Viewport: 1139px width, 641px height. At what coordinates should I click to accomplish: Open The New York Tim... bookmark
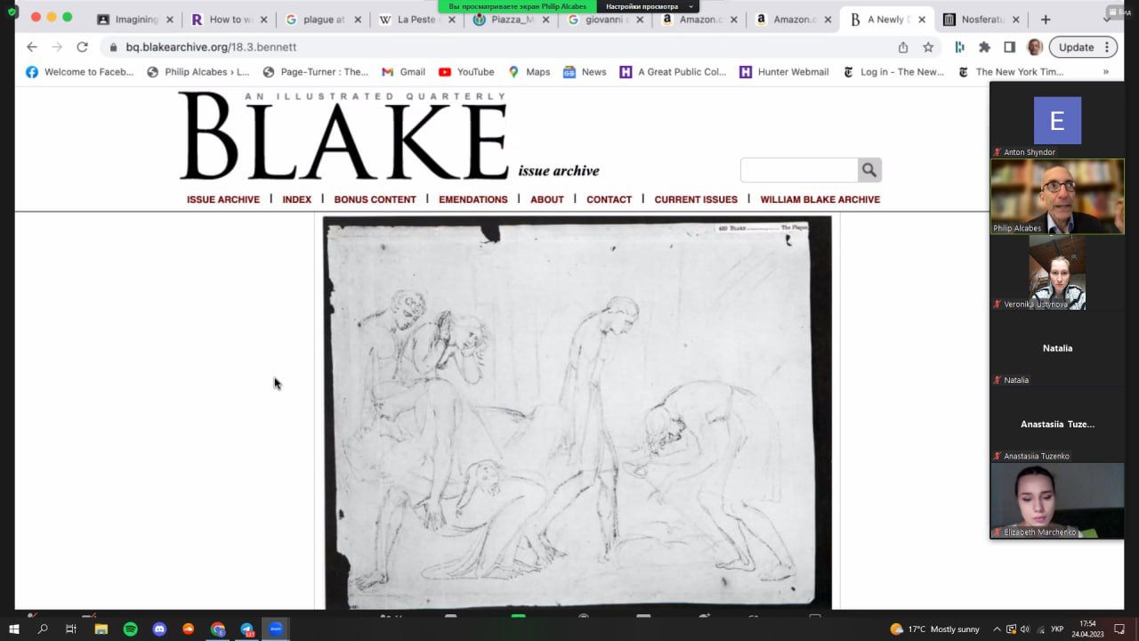point(1010,72)
